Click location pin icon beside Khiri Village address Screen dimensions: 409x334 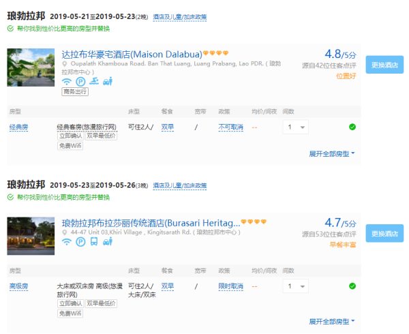(x=65, y=232)
